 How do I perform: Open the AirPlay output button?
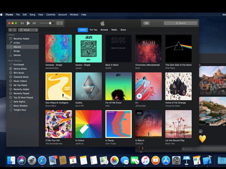[60, 23]
